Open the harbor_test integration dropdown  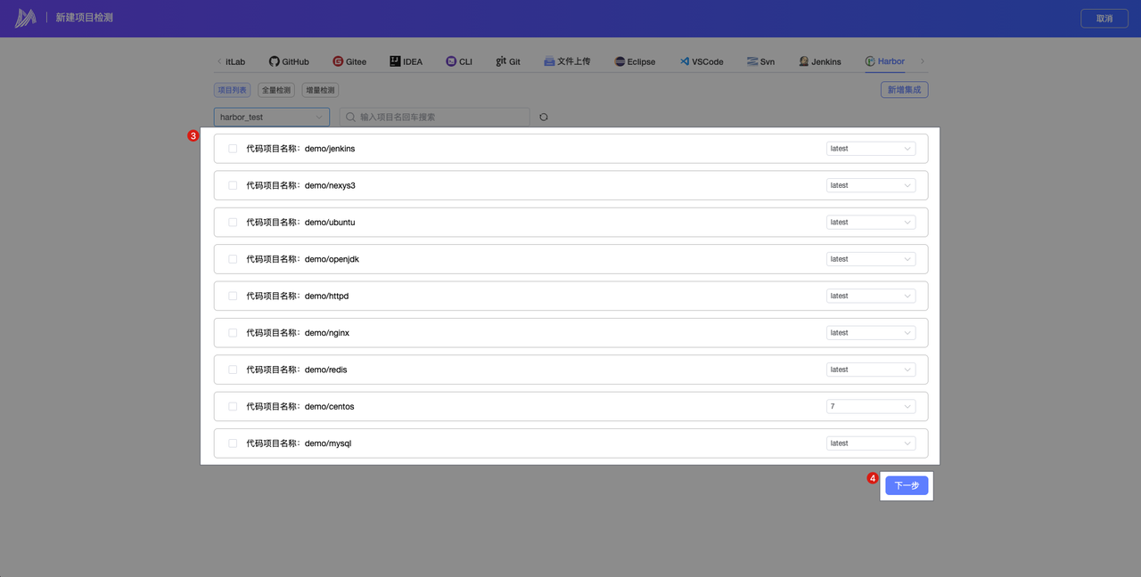tap(272, 117)
